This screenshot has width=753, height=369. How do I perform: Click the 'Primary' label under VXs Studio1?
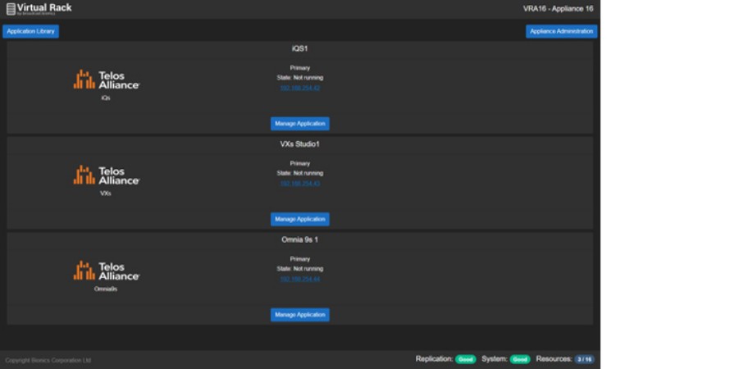(300, 164)
